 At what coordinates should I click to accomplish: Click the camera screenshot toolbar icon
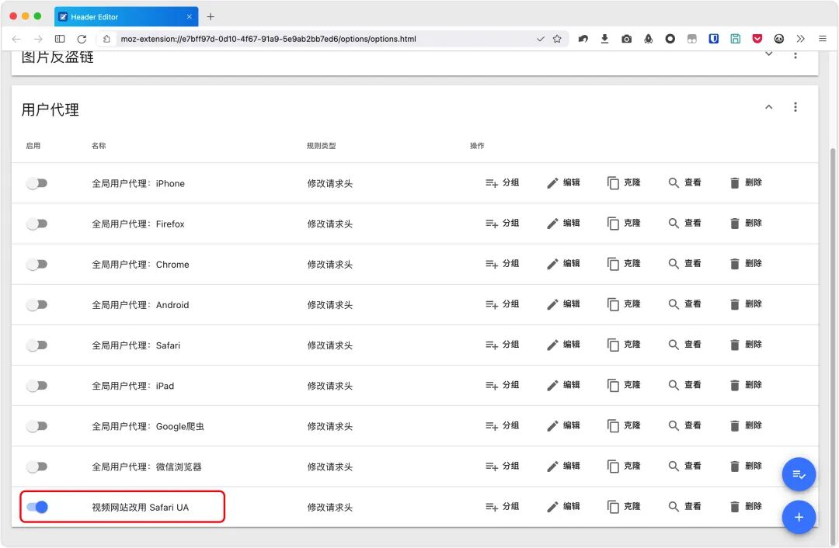point(627,39)
